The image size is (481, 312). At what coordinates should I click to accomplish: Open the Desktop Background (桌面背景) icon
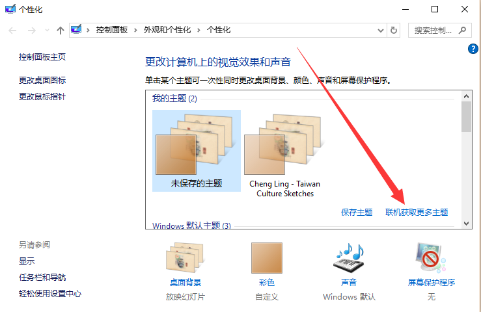coord(185,257)
